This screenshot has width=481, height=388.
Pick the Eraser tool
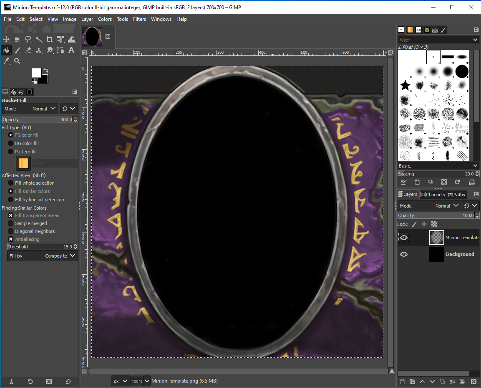[x=28, y=50]
